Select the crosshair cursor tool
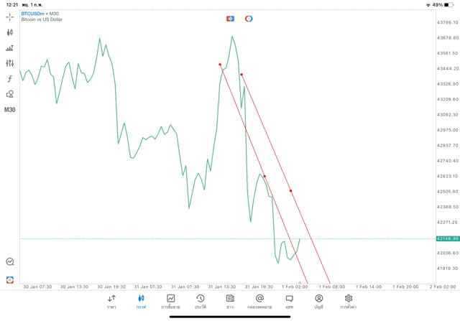460x321 pixels. click(10, 17)
